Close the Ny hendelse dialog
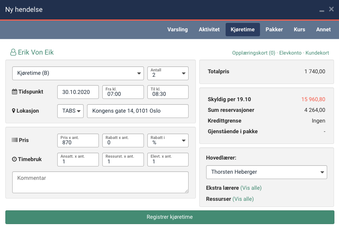The height and width of the screenshot is (226, 339). 331,9
